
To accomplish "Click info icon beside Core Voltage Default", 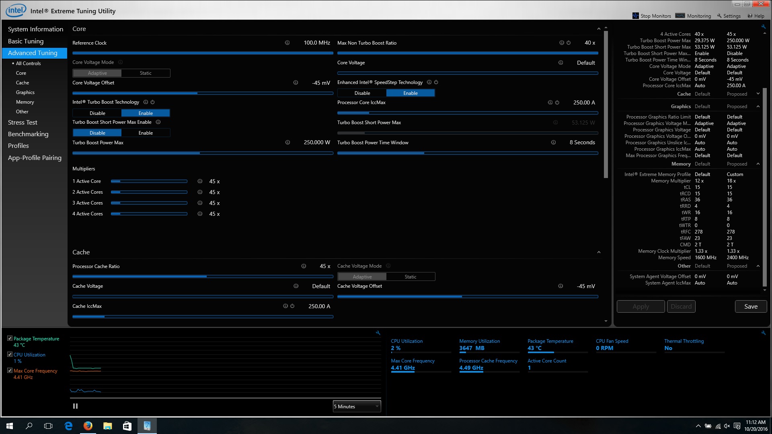I will [561, 62].
